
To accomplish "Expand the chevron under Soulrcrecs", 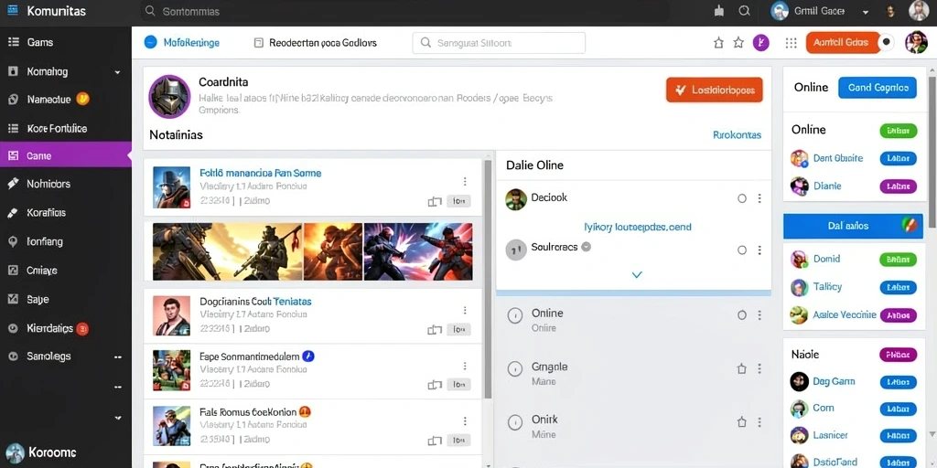I will point(637,274).
